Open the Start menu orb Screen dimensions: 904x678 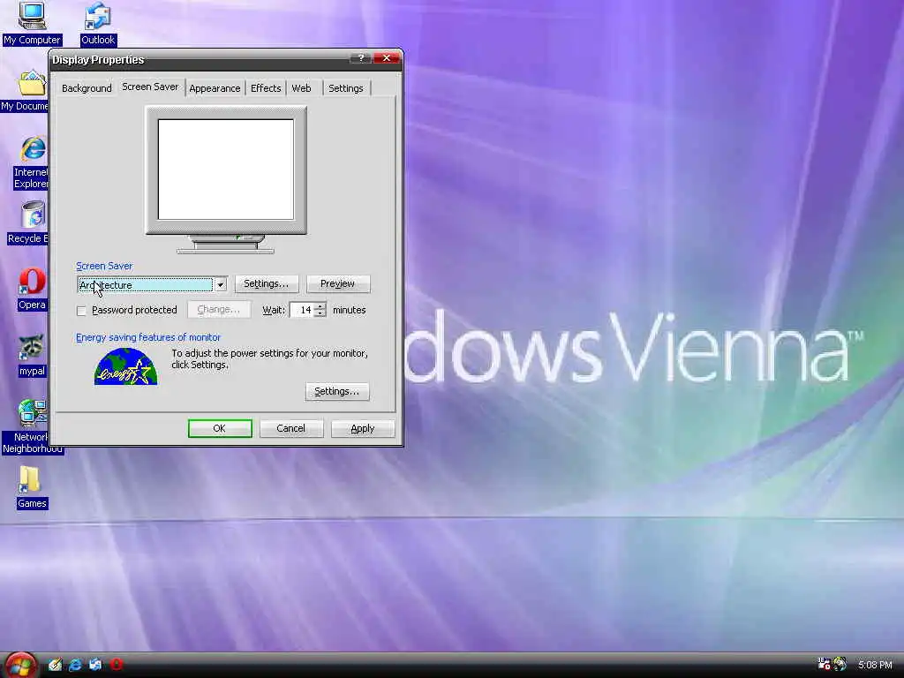[x=21, y=665]
